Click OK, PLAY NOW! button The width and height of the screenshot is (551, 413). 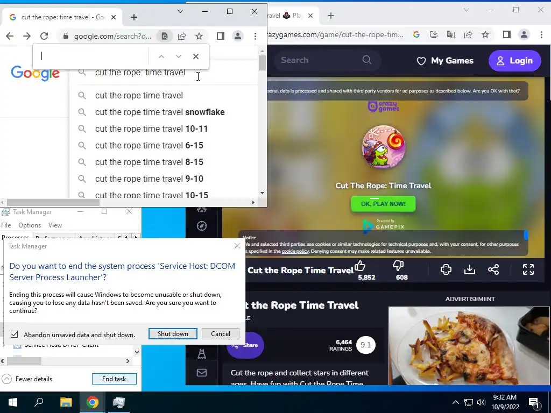tap(383, 204)
